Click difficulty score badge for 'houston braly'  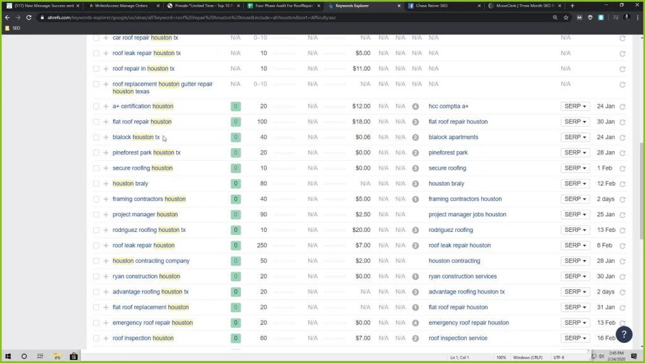point(236,183)
